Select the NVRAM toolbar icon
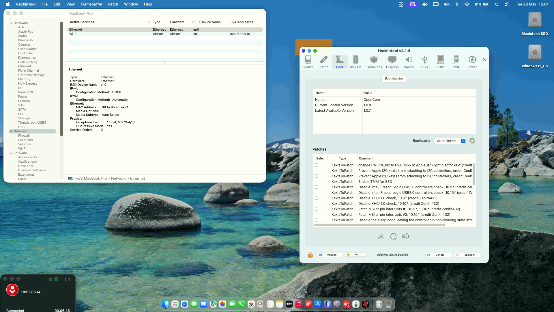The width and height of the screenshot is (554, 312). pos(355,62)
